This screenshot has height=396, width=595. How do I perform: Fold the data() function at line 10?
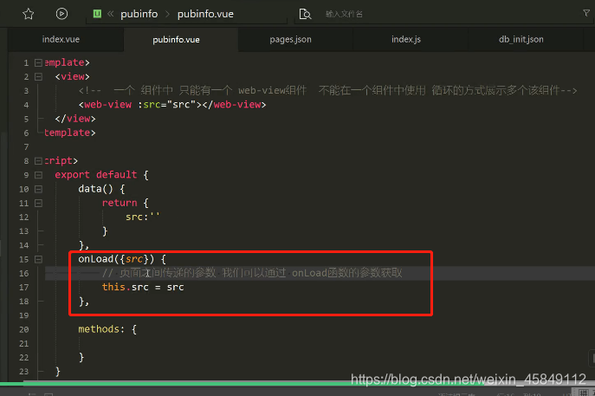coord(38,189)
